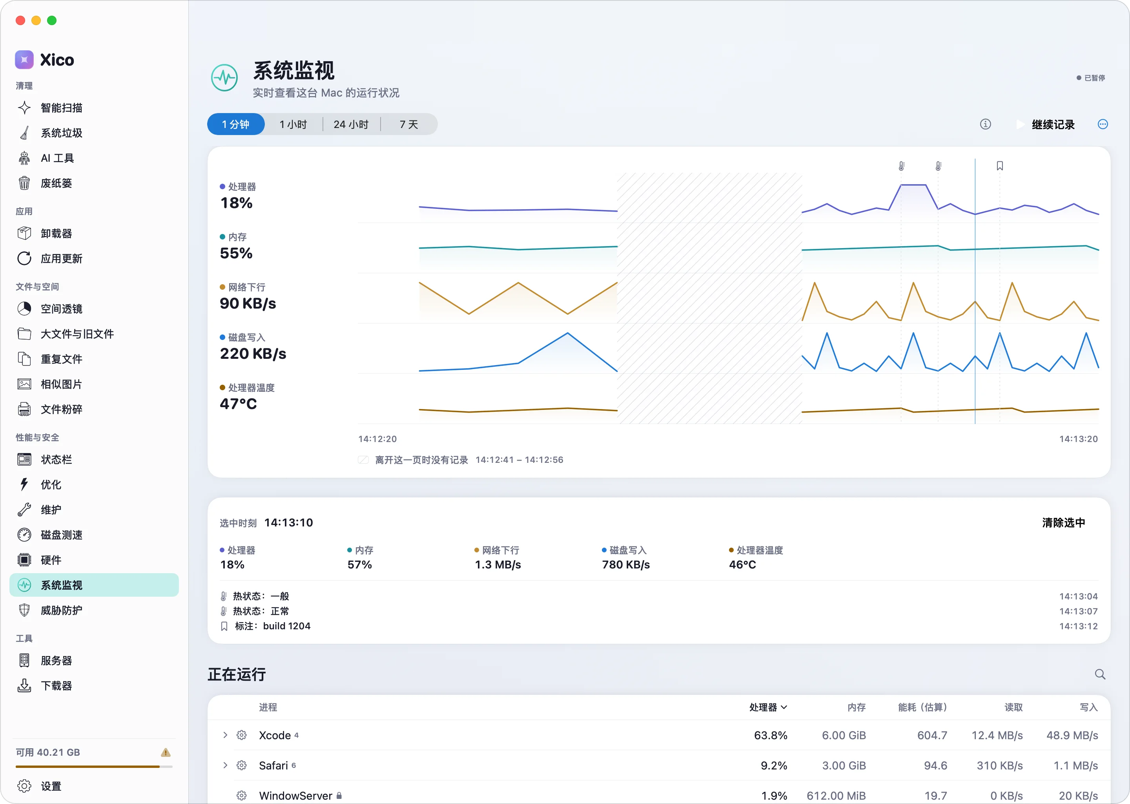Click first thermal state marker on chart

pyautogui.click(x=901, y=166)
